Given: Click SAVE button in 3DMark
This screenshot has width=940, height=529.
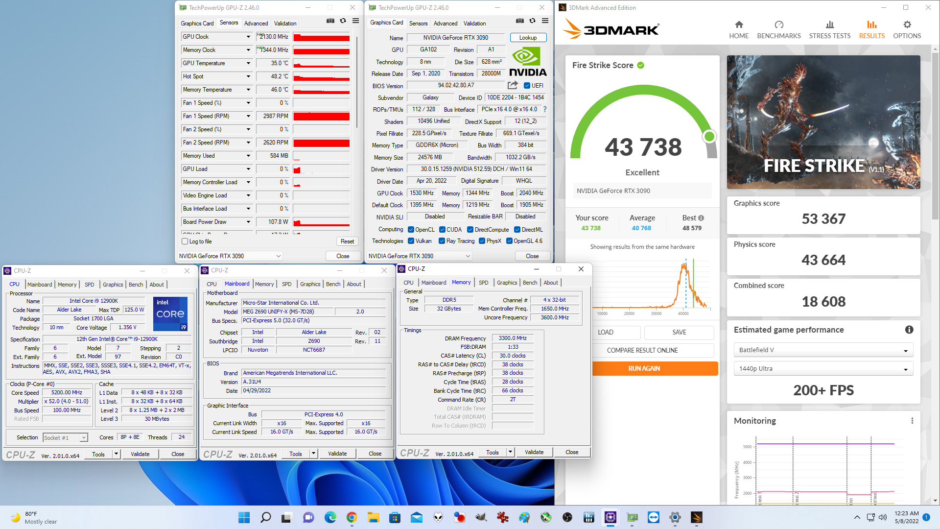Looking at the screenshot, I should click(679, 332).
